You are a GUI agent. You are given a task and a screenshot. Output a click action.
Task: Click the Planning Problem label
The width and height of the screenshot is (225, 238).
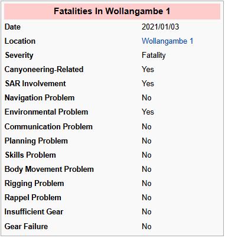coord(36,141)
